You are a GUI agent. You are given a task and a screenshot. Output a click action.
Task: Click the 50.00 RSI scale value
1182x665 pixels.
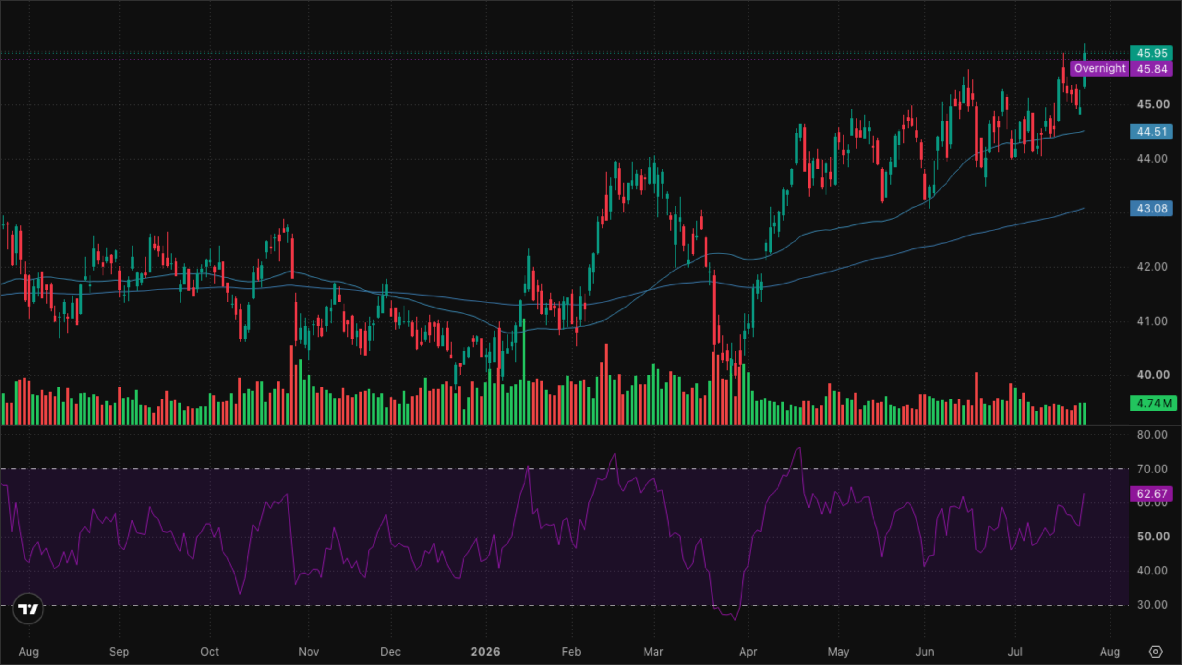pos(1153,536)
